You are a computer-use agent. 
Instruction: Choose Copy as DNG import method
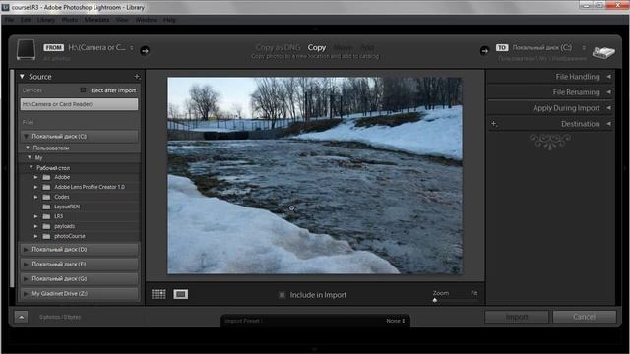click(x=278, y=47)
